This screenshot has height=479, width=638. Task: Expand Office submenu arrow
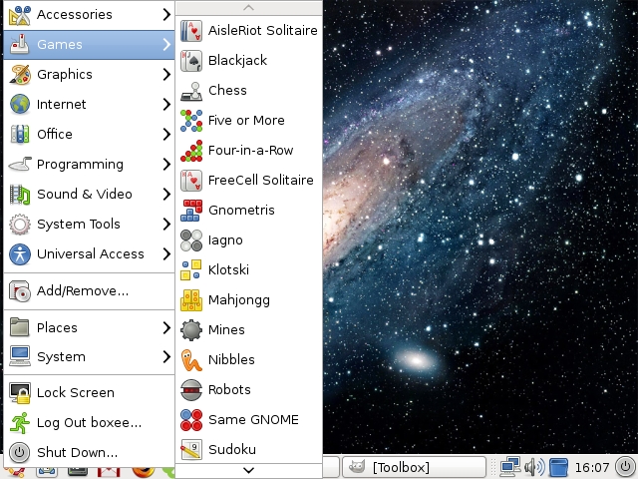[x=166, y=135]
